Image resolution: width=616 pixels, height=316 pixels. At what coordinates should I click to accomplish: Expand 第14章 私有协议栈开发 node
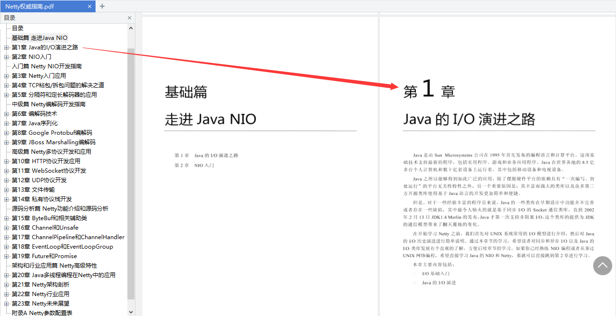[x=6, y=199]
